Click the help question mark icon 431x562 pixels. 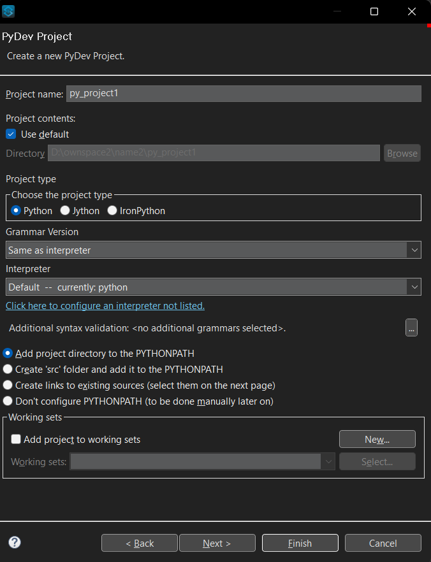(x=15, y=542)
